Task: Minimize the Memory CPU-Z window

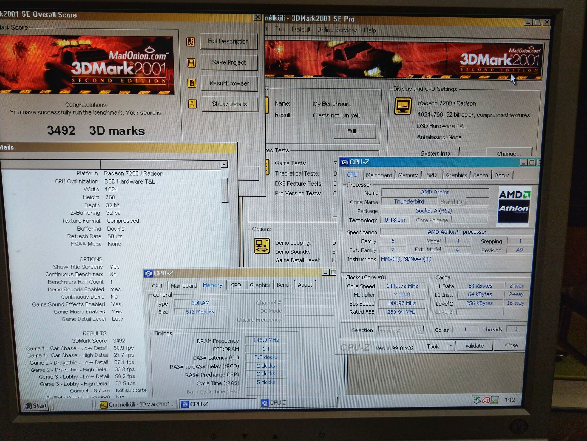Action: [x=325, y=273]
